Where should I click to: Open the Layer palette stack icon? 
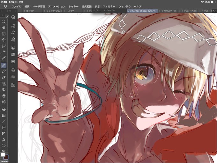(x=13, y=77)
